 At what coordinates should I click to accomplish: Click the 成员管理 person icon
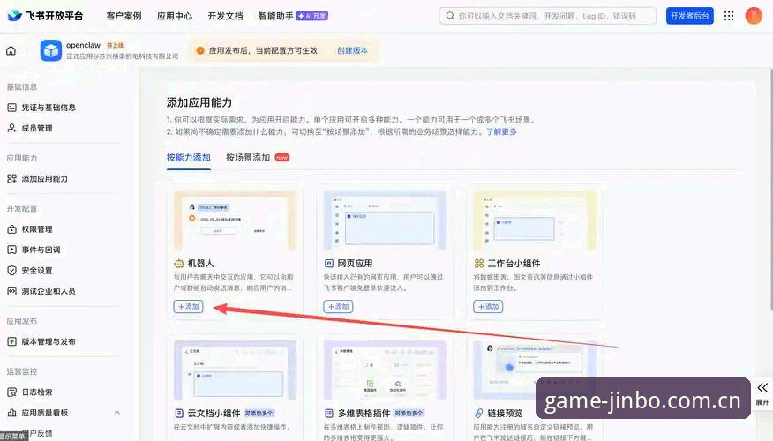click(x=11, y=128)
